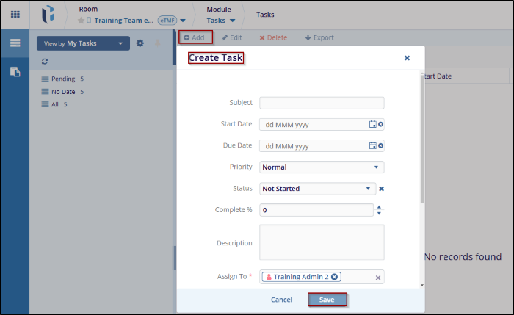Remove Training Admin 2 from assignees
The height and width of the screenshot is (315, 514).
pos(335,277)
